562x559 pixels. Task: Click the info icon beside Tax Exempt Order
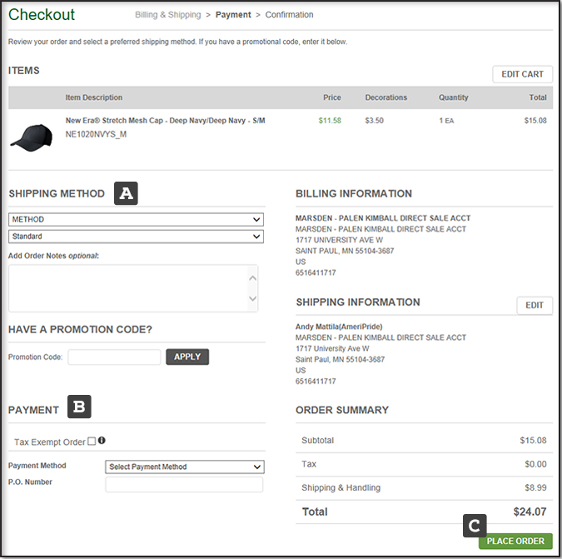102,442
